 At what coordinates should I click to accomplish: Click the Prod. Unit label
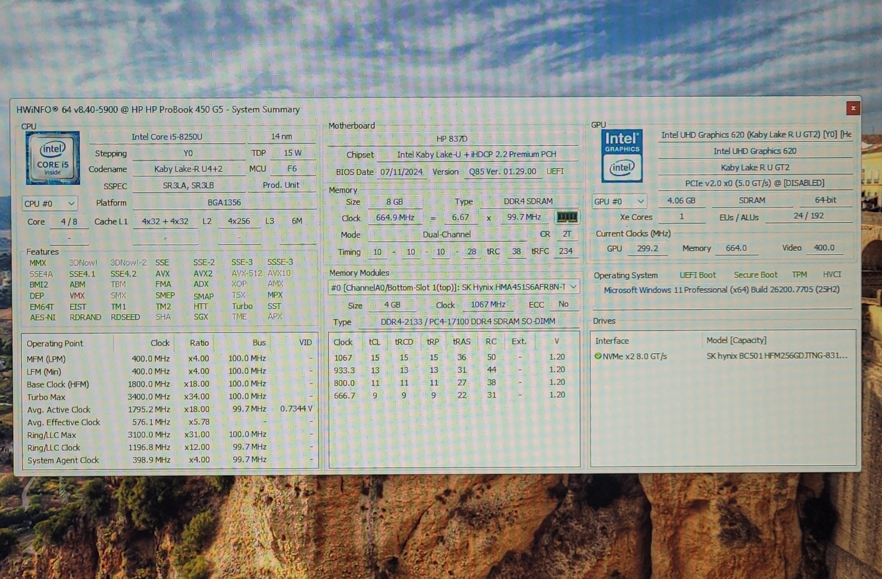281,185
